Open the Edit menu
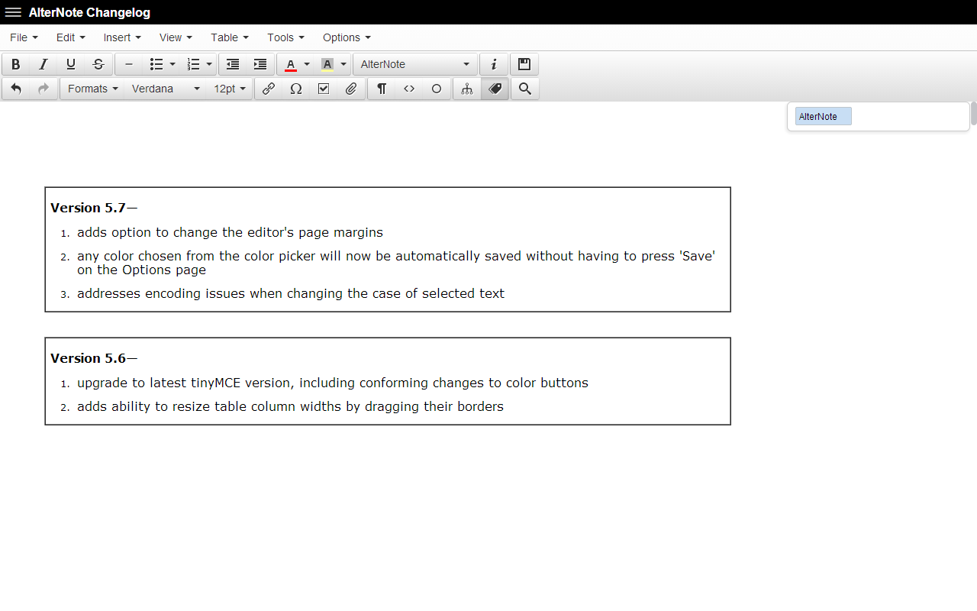This screenshot has width=977, height=611. (70, 37)
